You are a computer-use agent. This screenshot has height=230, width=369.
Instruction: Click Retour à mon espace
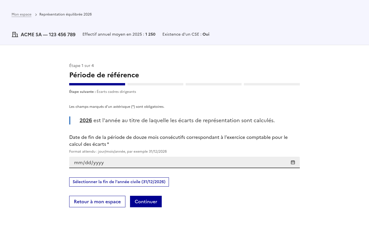coord(97,201)
